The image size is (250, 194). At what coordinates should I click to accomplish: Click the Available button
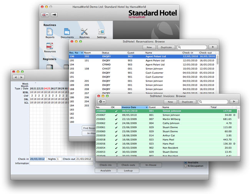105,171
